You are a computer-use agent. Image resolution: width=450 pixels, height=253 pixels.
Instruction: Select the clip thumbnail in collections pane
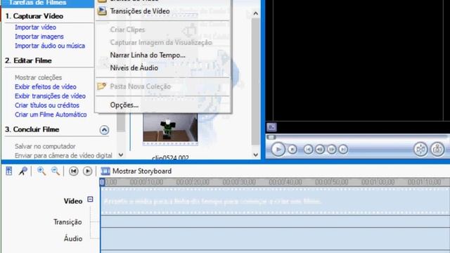[x=170, y=129]
